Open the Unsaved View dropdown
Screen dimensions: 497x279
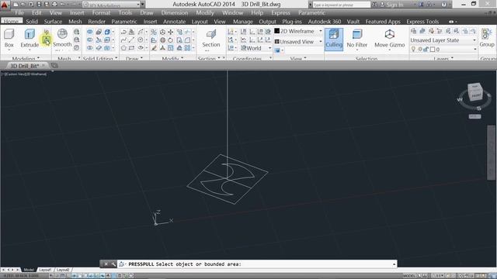coord(298,41)
